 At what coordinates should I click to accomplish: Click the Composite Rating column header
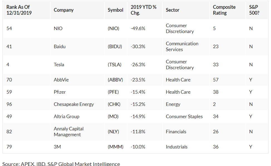224,10
